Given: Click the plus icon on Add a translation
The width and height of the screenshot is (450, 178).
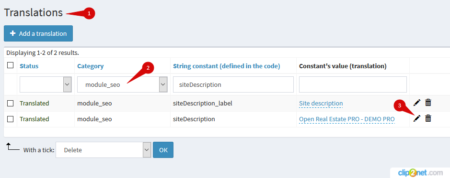Looking at the screenshot, I should point(12,33).
